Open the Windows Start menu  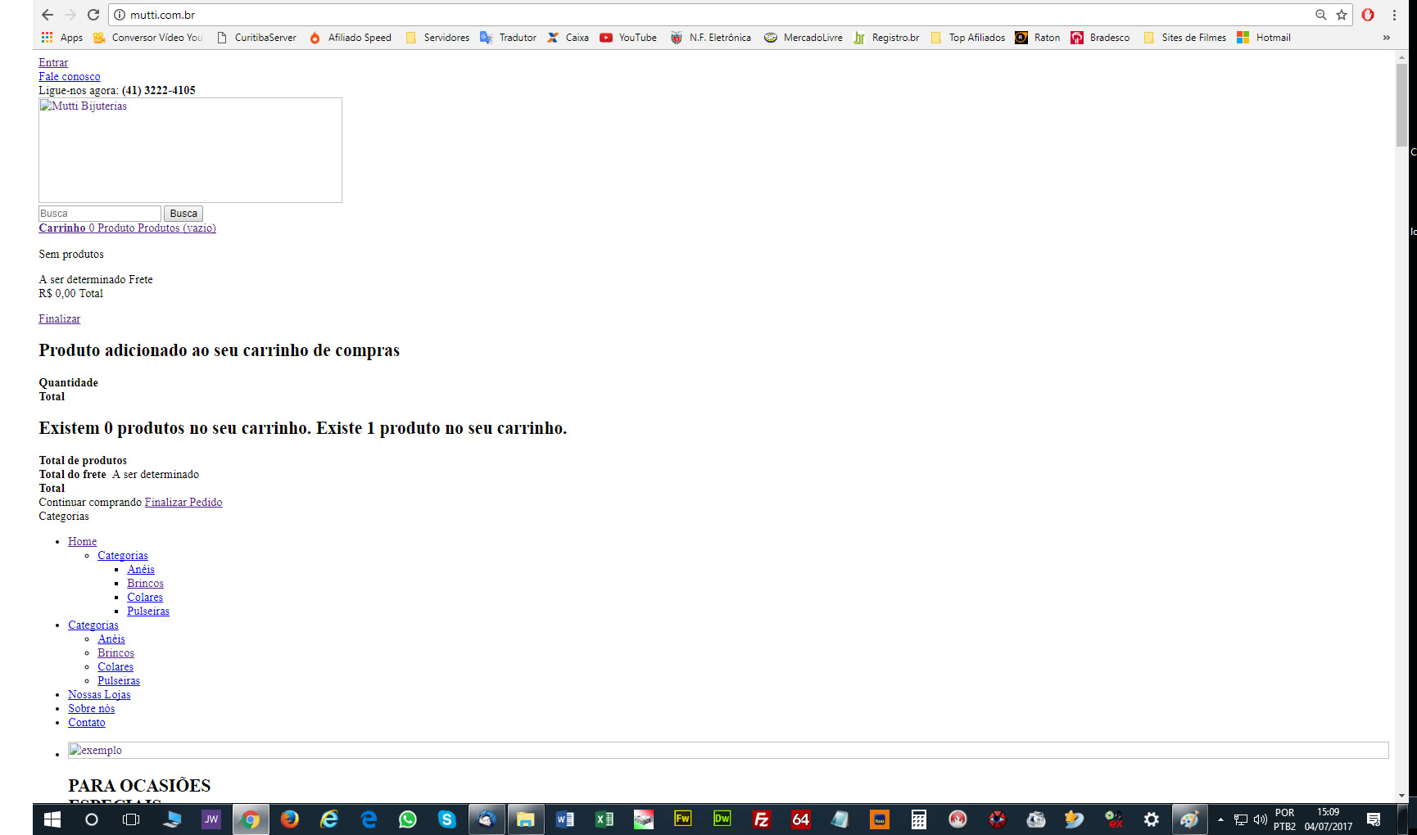pyautogui.click(x=52, y=819)
